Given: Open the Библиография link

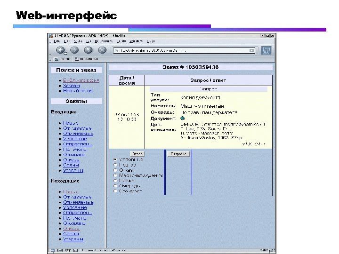Looking at the screenshot, I should pyautogui.click(x=81, y=80).
